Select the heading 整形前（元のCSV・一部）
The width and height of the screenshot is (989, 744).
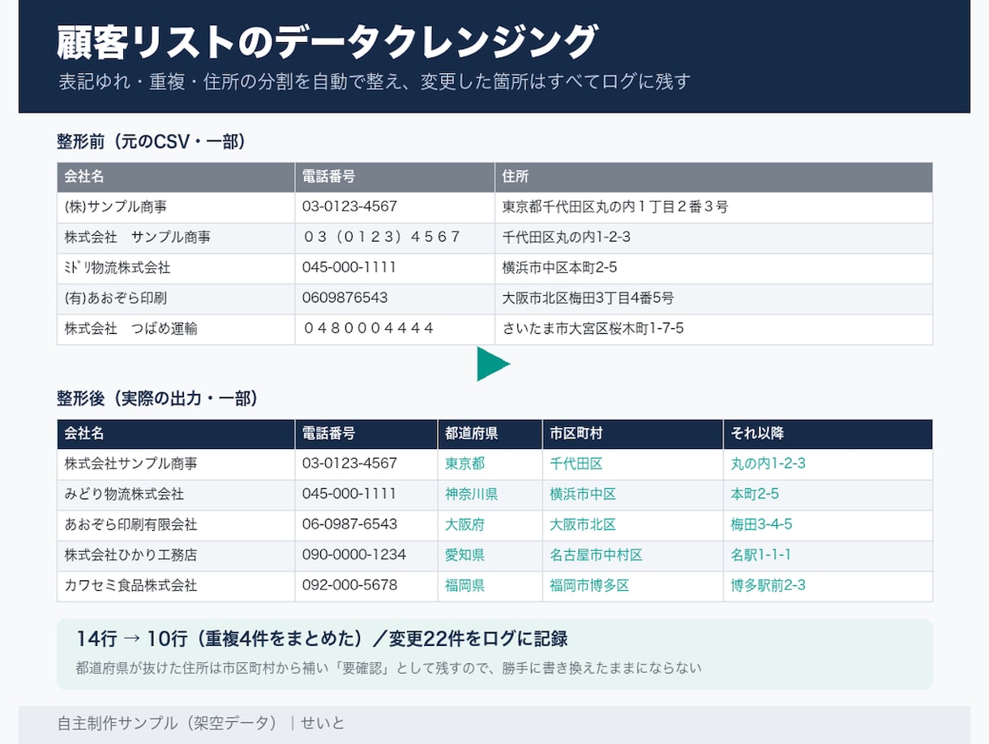click(151, 142)
